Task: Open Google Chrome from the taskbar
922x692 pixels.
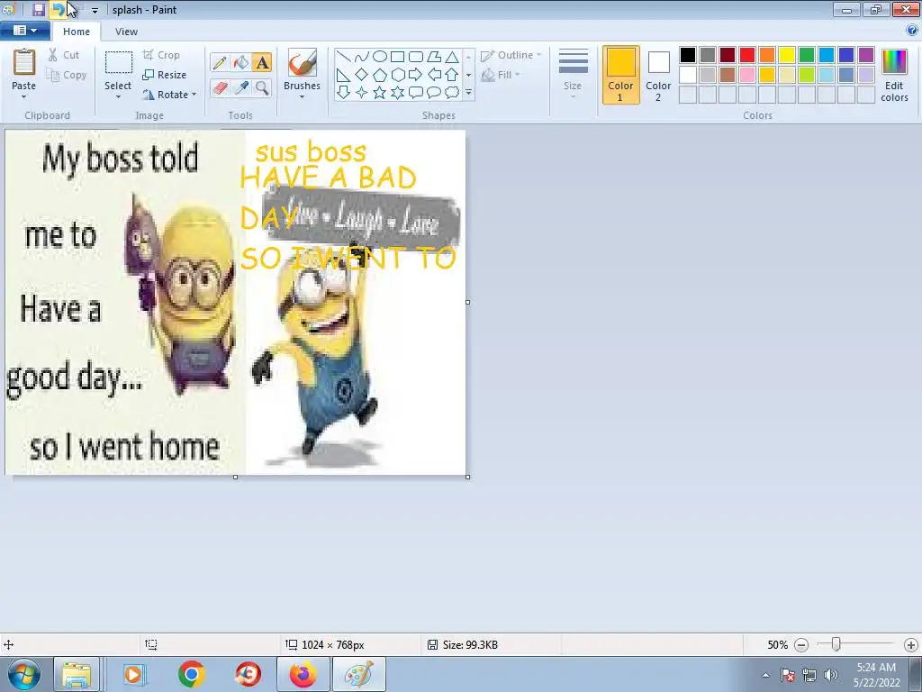Action: 192,674
